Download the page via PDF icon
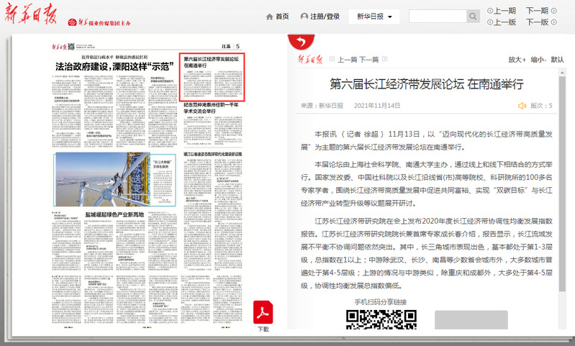Screen dimensions: 575x346 tap(263, 311)
